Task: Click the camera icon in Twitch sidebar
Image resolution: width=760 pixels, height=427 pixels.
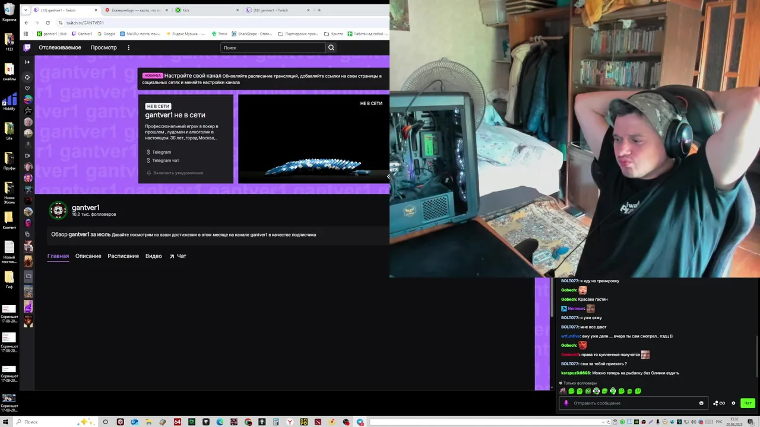Action: coord(27,155)
